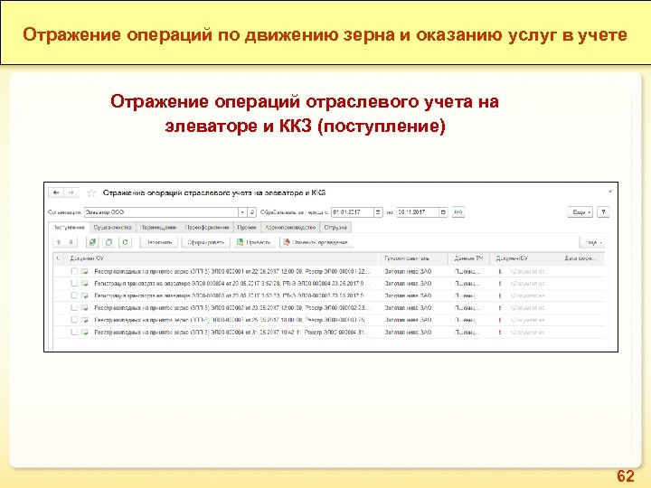The width and height of the screenshot is (651, 488).
Task: Add form to favorites with star icon
Action: (x=91, y=193)
